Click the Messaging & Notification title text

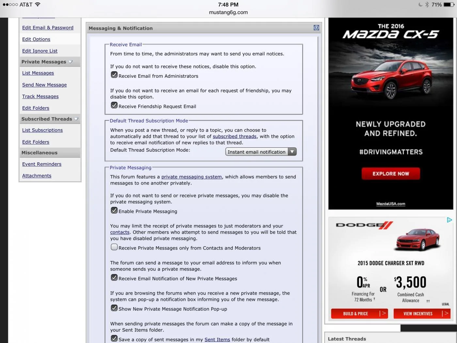pyautogui.click(x=121, y=28)
